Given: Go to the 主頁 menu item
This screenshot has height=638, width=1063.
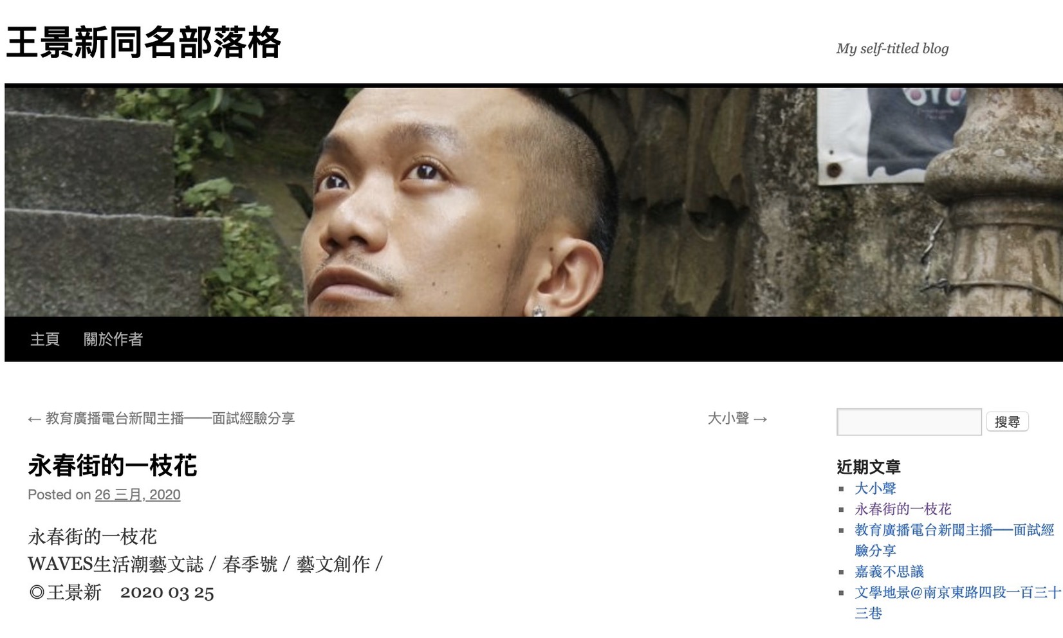Looking at the screenshot, I should pos(45,339).
